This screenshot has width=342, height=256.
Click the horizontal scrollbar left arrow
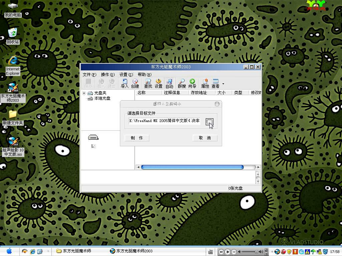click(138, 167)
